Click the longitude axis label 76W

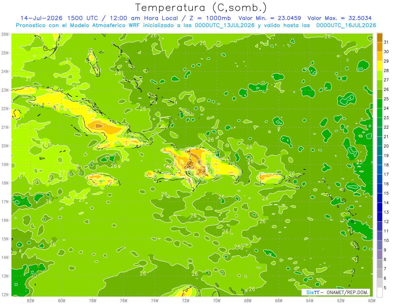(123, 300)
